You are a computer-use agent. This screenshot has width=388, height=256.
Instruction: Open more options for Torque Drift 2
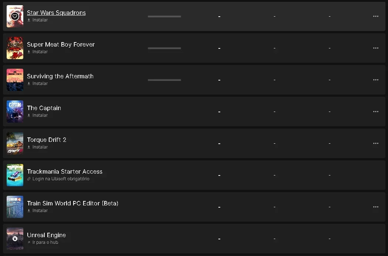(x=376, y=143)
